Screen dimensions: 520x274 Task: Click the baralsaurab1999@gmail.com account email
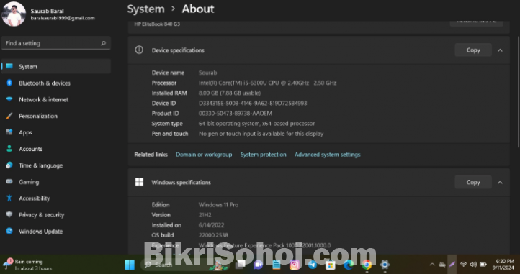pyautogui.click(x=63, y=18)
